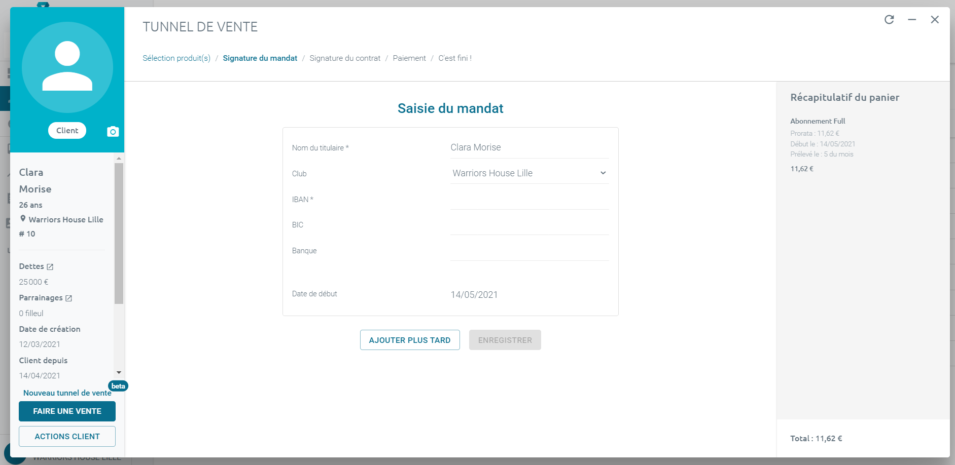955x465 pixels.
Task: Click the sidebar scroll up arrow
Action: coord(119,158)
